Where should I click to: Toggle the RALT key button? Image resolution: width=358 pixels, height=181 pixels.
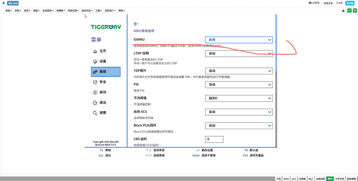tap(311, 179)
